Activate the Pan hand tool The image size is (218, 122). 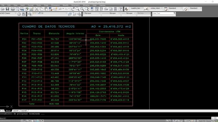73,9
